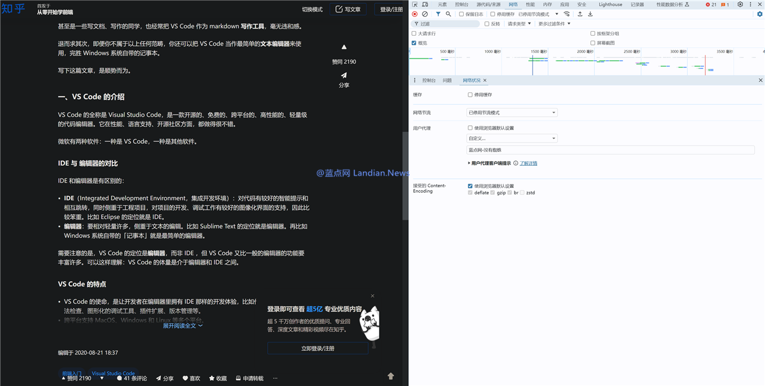
Task: Switch to the 源代码/来源 tab
Action: pos(488,4)
